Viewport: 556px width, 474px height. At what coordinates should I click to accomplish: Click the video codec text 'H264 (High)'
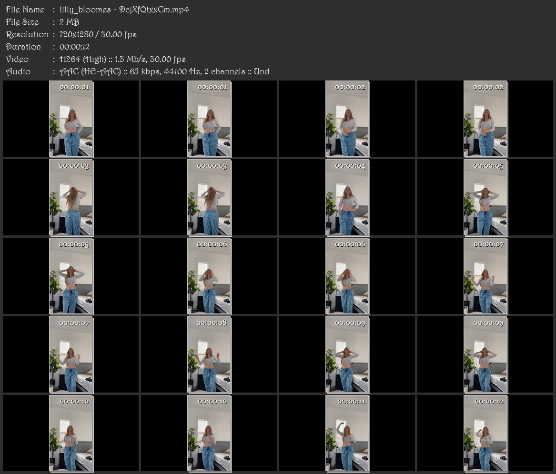point(82,59)
